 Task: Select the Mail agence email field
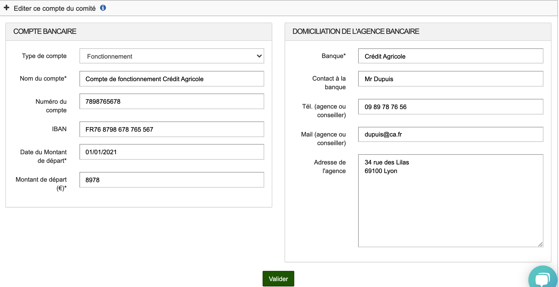tap(450, 134)
